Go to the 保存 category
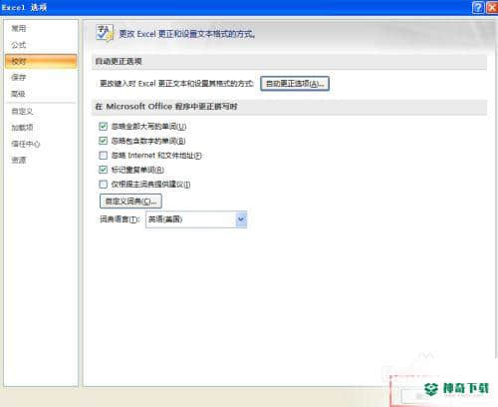 pos(19,78)
